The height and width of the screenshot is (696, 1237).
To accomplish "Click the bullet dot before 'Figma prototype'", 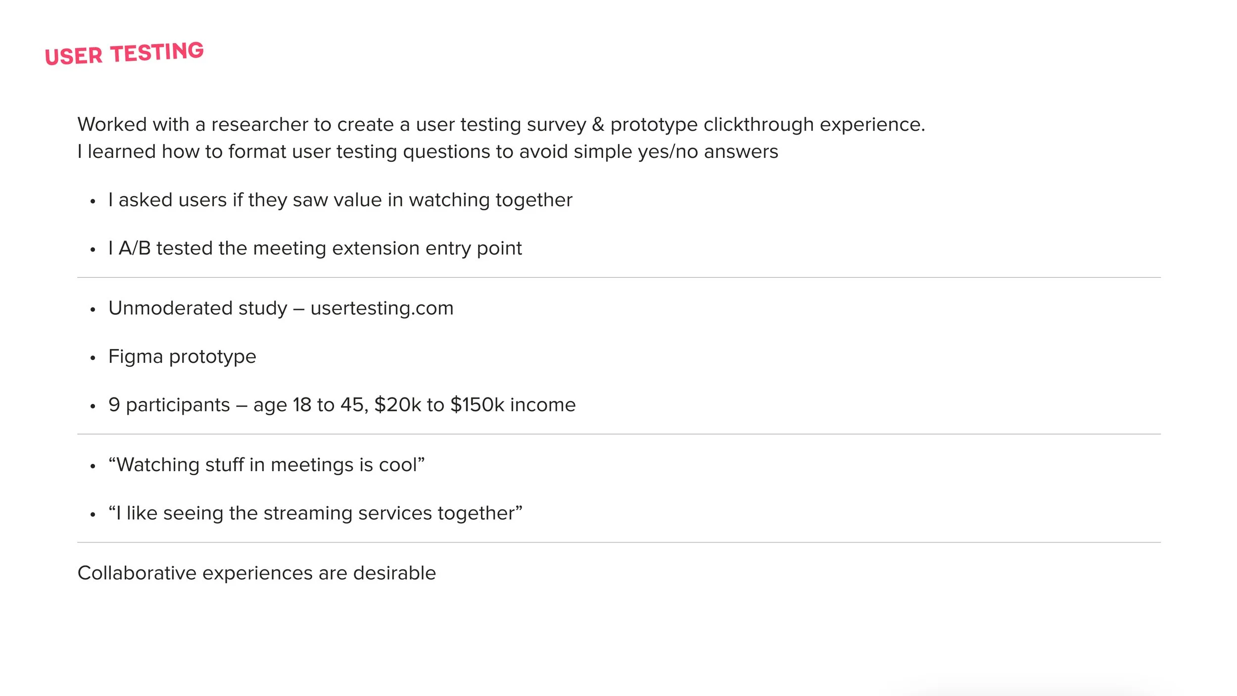I will pyautogui.click(x=93, y=358).
